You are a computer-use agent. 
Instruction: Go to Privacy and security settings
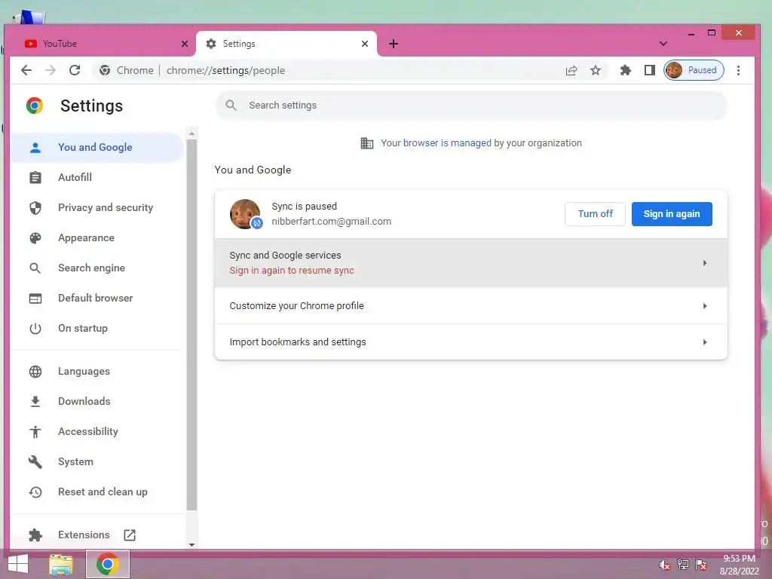(x=97, y=208)
